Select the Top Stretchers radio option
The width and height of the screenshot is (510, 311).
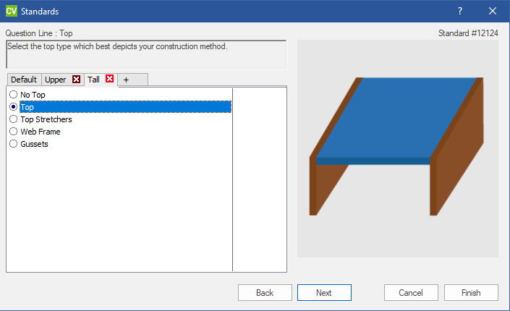point(14,119)
